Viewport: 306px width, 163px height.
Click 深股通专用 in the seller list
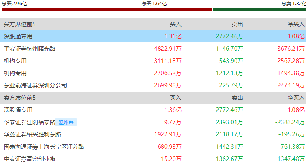pyautogui.click(x=18, y=110)
